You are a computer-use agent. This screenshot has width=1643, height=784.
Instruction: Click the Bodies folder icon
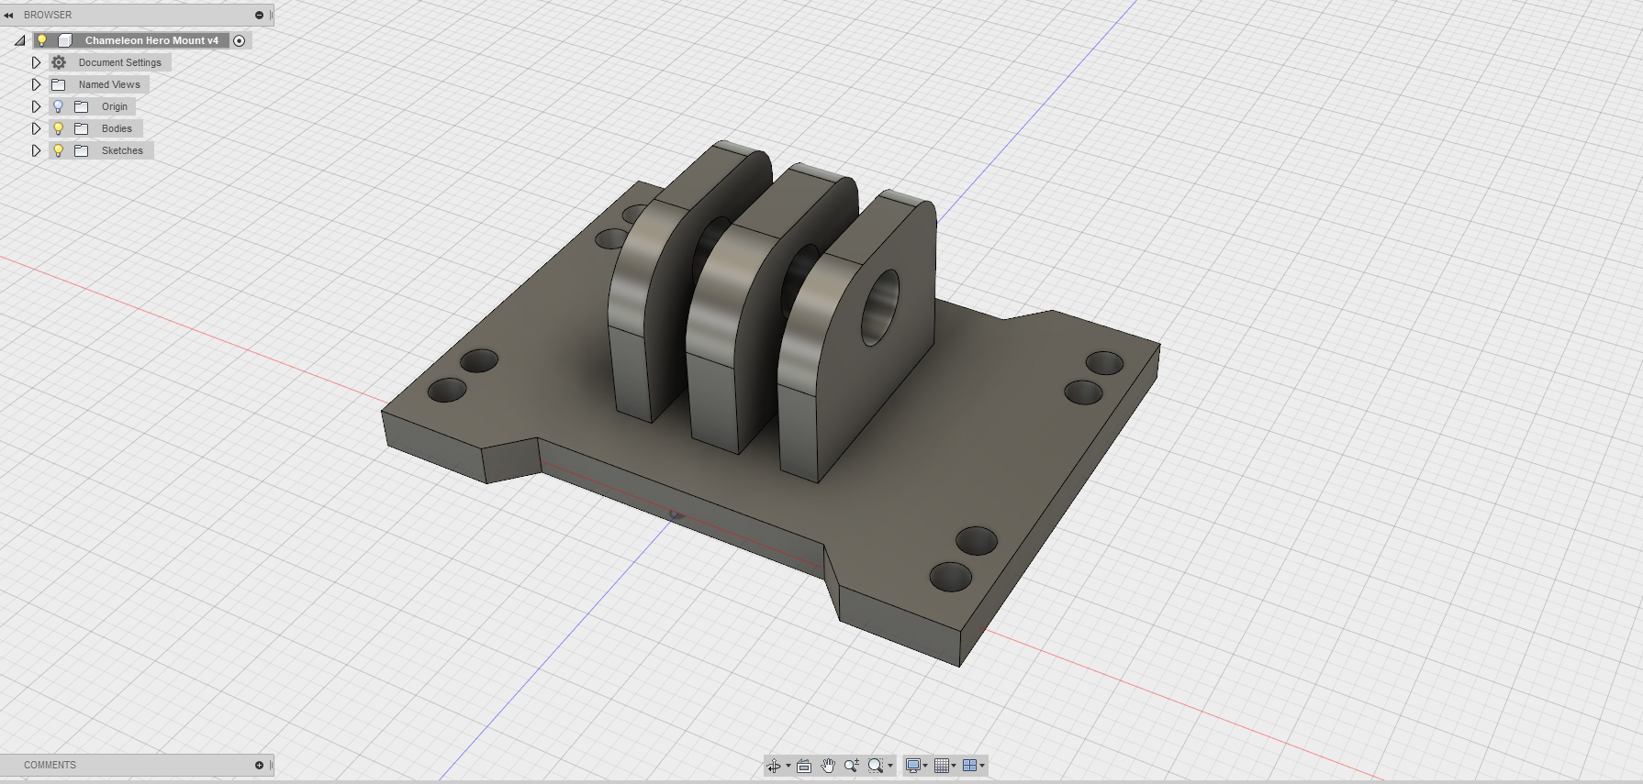click(81, 128)
